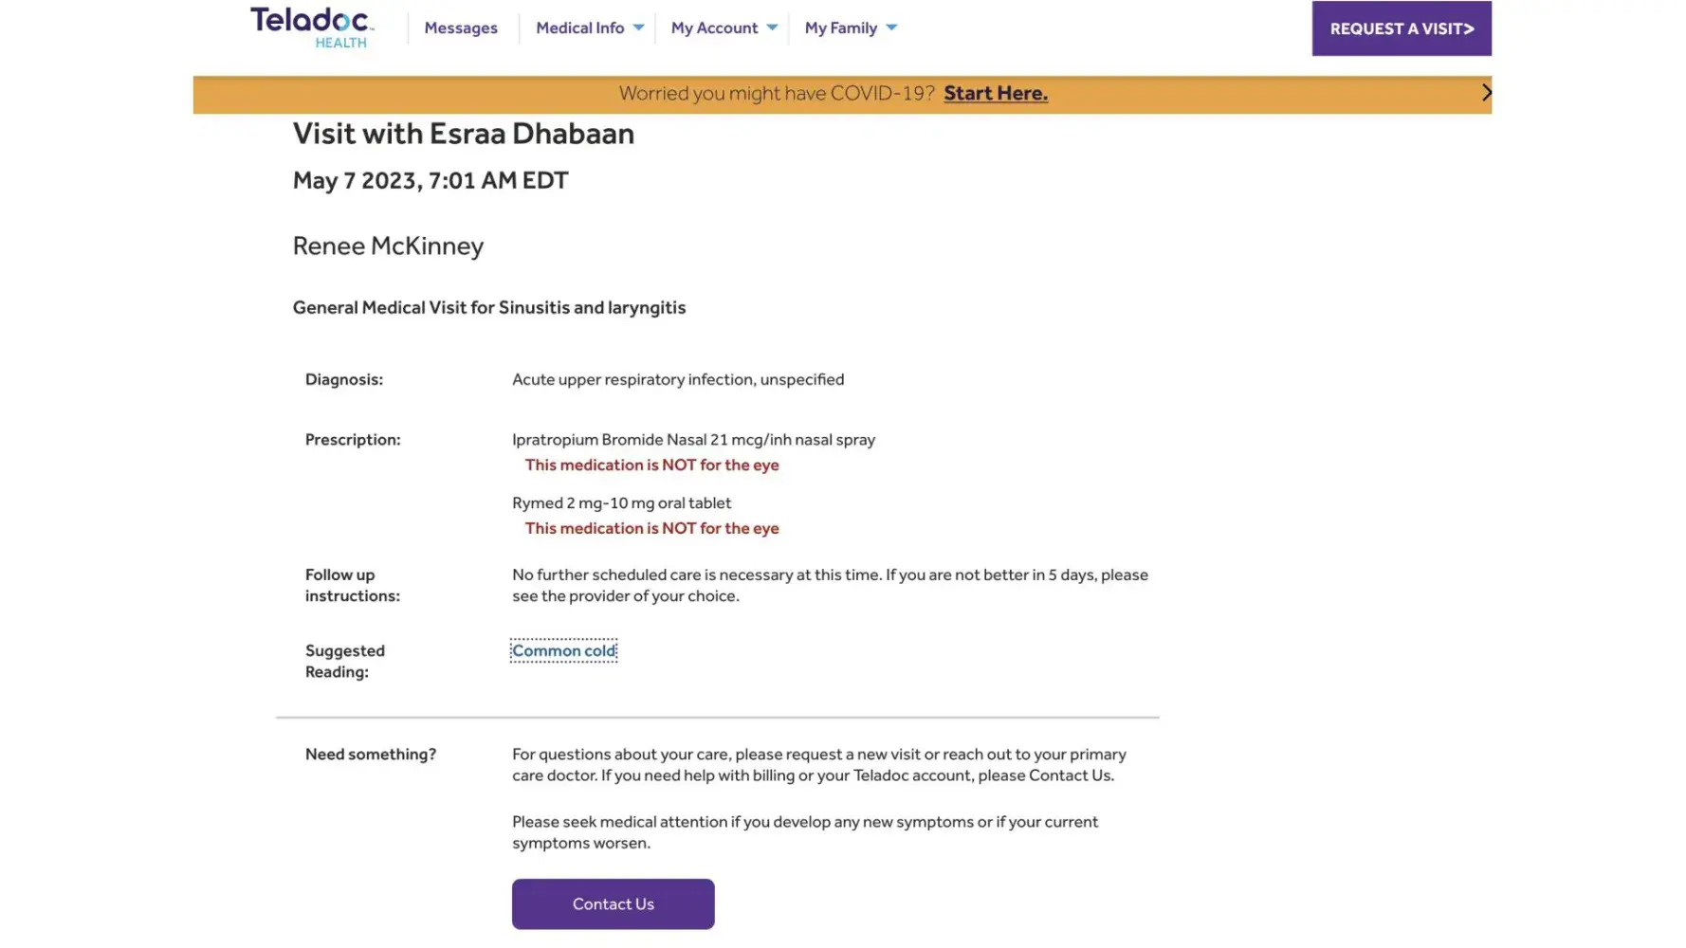
Task: Click the Ipratropium Bromide Nasal prescription text
Action: click(693, 440)
